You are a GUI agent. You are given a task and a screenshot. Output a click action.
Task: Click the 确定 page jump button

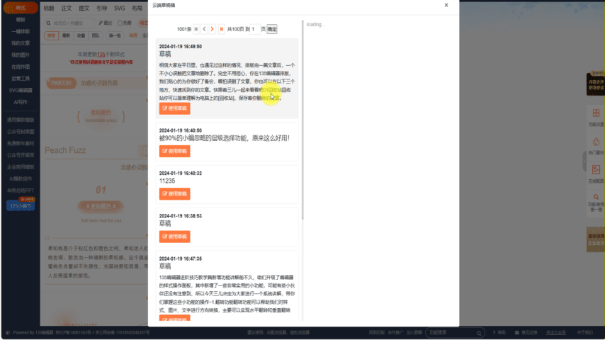[271, 29]
